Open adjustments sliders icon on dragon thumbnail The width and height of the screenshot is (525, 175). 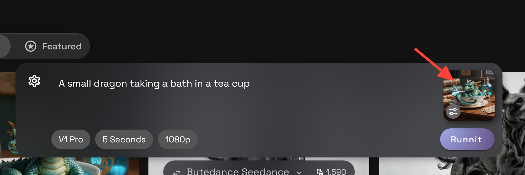(x=453, y=111)
